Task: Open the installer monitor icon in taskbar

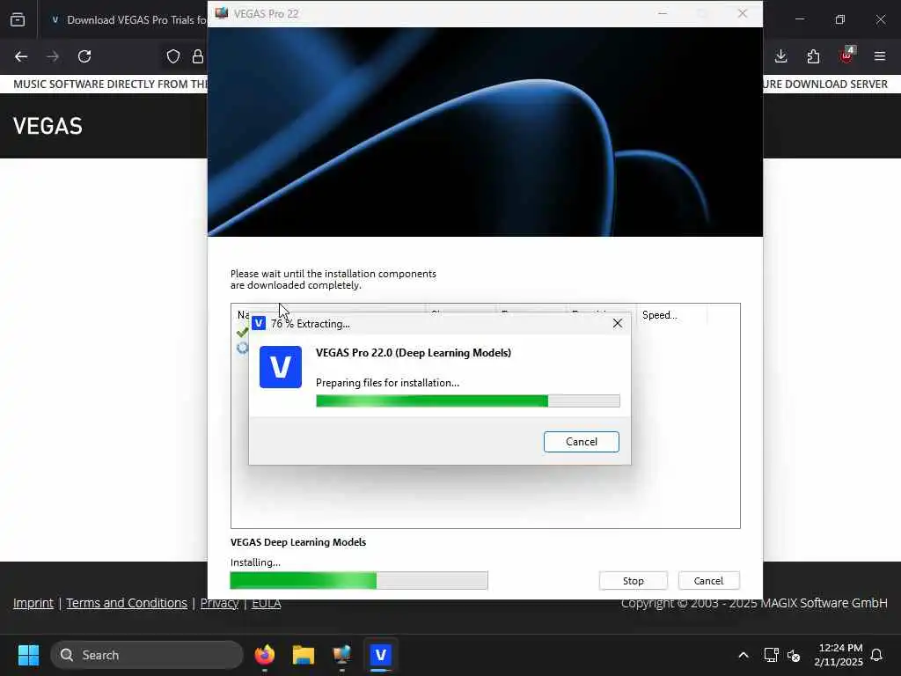Action: (342, 655)
